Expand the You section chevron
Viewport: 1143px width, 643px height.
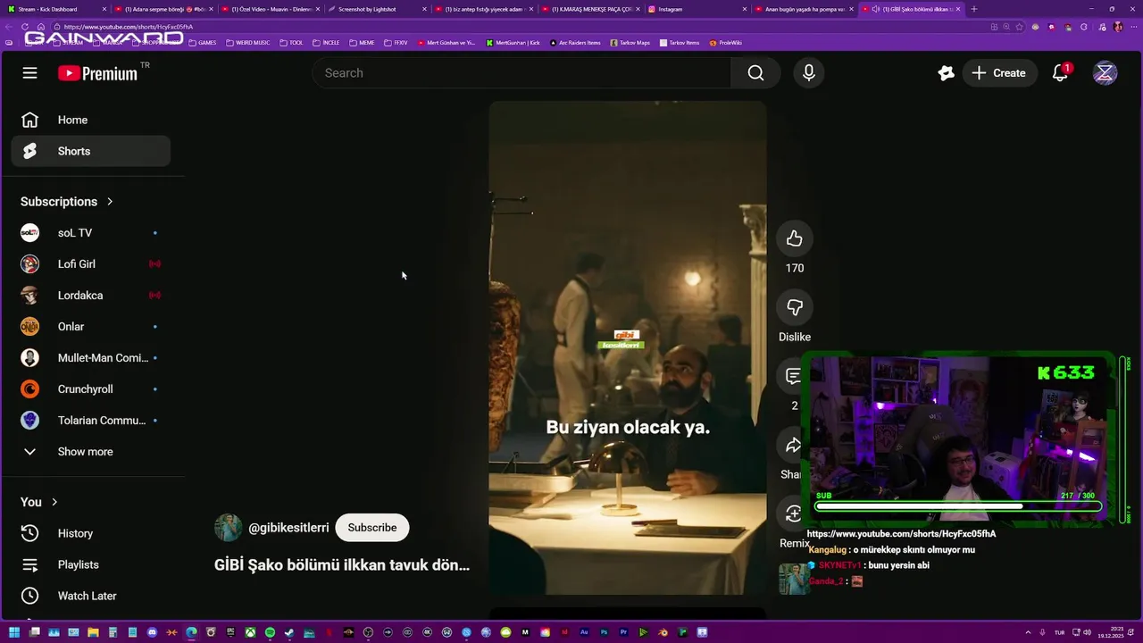(x=54, y=502)
